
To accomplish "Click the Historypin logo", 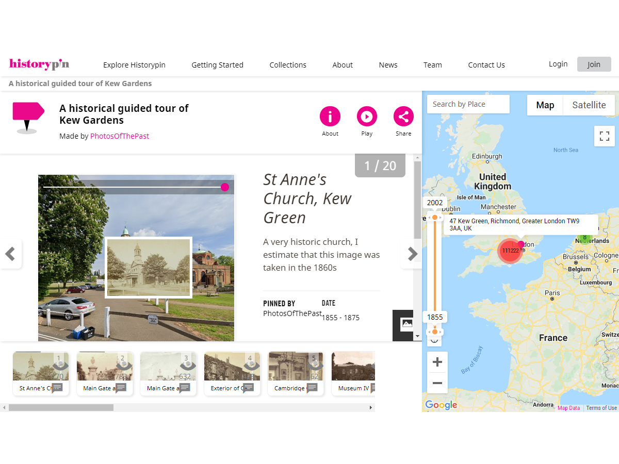I will click(x=39, y=64).
